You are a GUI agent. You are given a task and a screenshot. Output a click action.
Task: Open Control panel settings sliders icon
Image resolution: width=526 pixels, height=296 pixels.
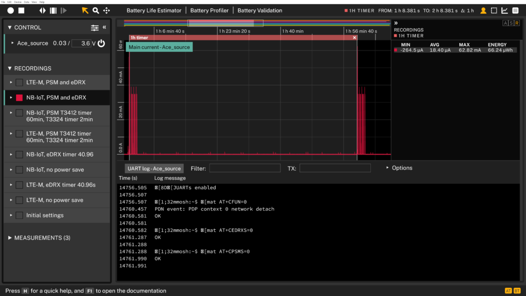tap(95, 28)
